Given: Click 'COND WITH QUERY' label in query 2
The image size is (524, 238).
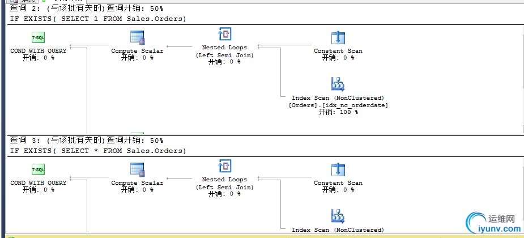Looking at the screenshot, I should click(39, 51).
